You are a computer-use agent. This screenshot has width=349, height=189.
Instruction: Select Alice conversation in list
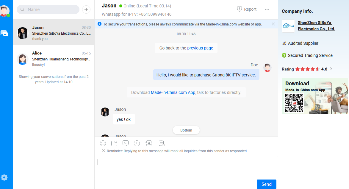point(54,59)
